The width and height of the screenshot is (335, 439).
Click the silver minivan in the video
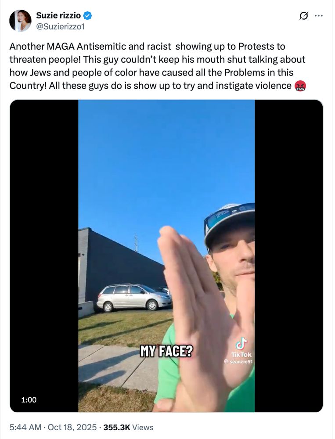tap(134, 298)
